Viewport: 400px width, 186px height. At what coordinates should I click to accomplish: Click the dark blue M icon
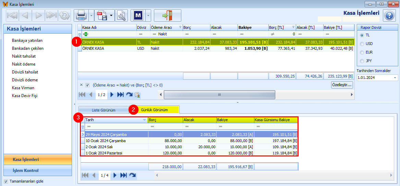138,15
